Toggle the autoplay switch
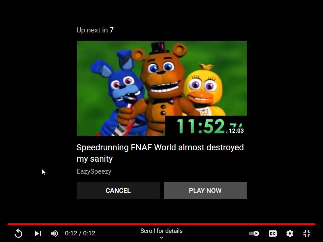Screen dimensions: 323x242 [x=254, y=233]
